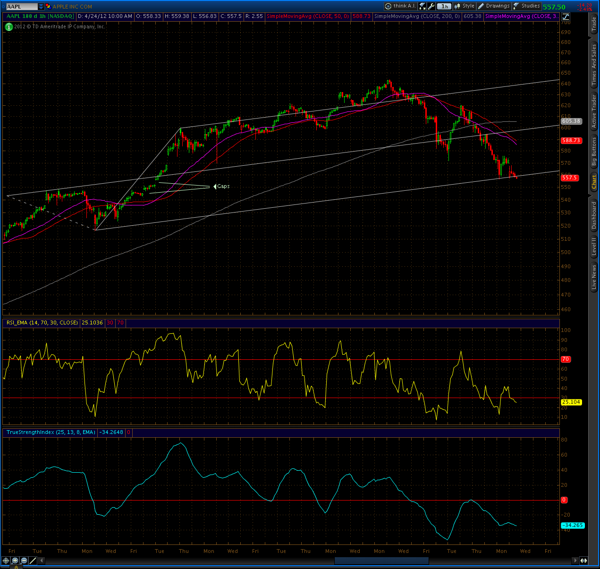Image resolution: width=600 pixels, height=569 pixels.
Task: Click the TrueStrengthIndex (25, 13, 8, EMA) label
Action: [x=51, y=432]
